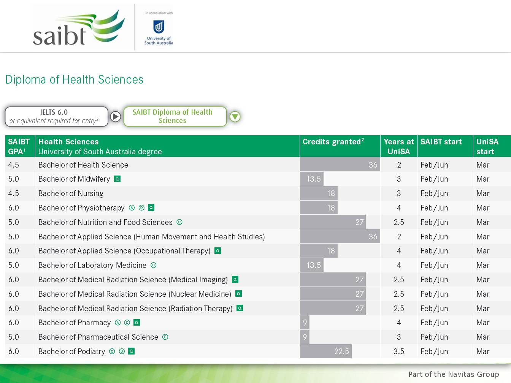Click the Diploma of Health Sciences heading
511x383 pixels.
(75, 79)
